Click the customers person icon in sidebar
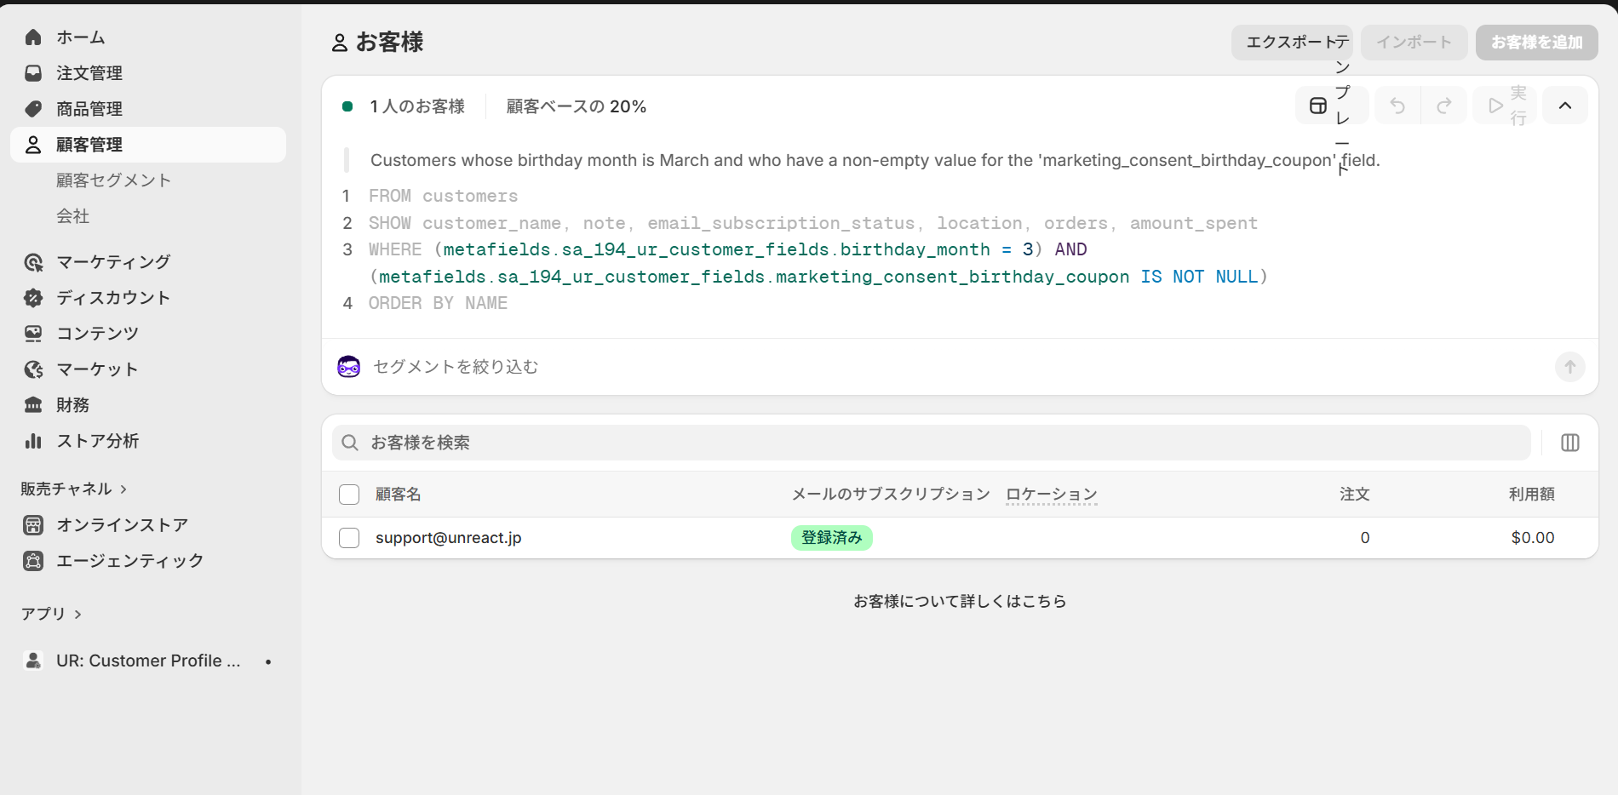 click(33, 145)
